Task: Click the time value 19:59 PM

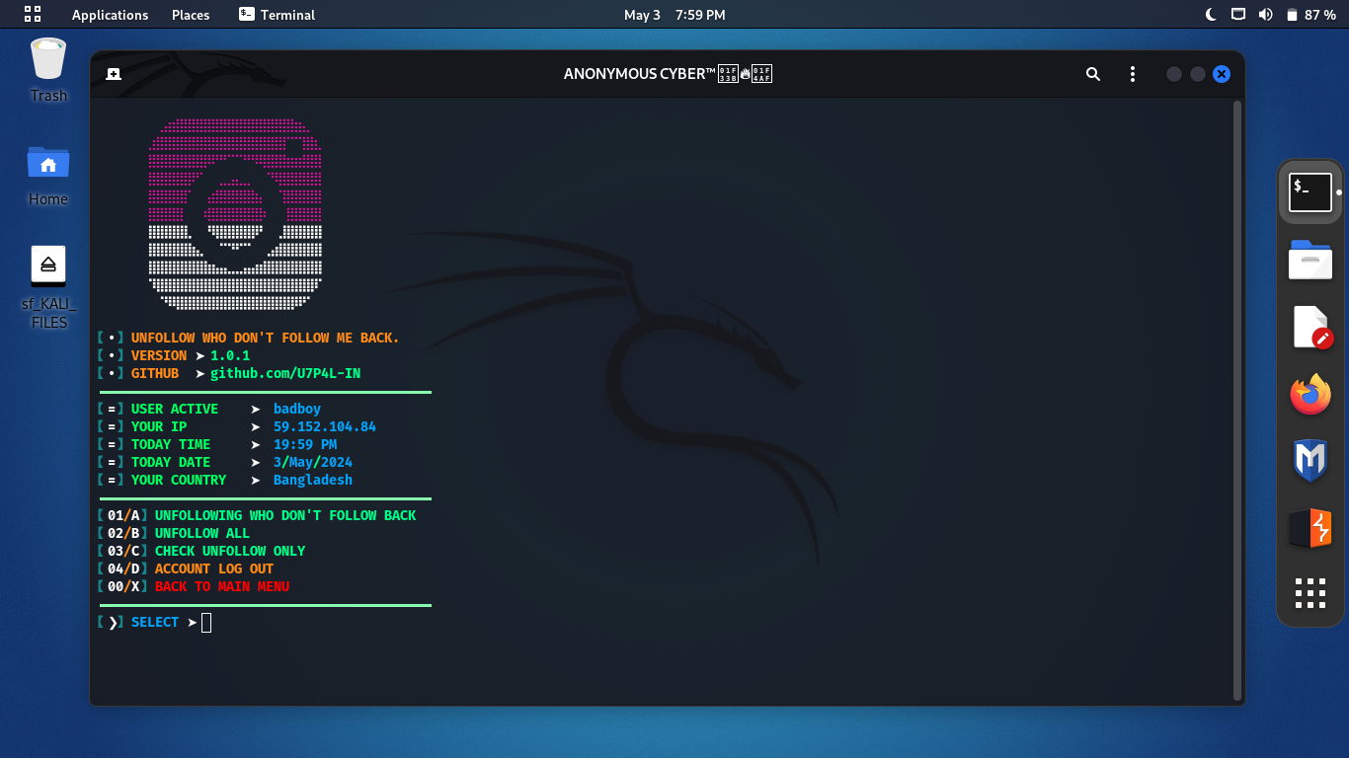Action: [305, 444]
